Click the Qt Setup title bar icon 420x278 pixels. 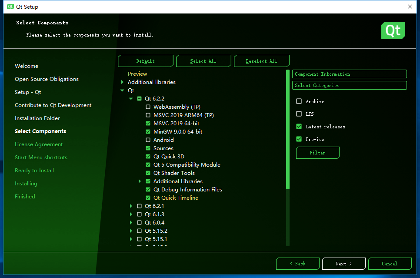(x=10, y=7)
